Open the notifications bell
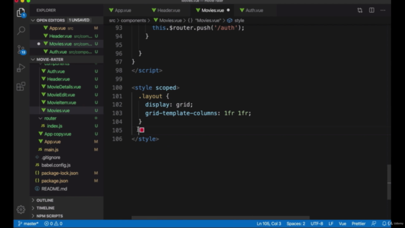Viewport: 405px width, 228px height. [384, 224]
